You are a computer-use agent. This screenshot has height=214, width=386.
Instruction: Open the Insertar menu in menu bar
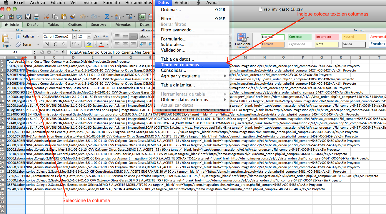pyautogui.click(x=90, y=3)
